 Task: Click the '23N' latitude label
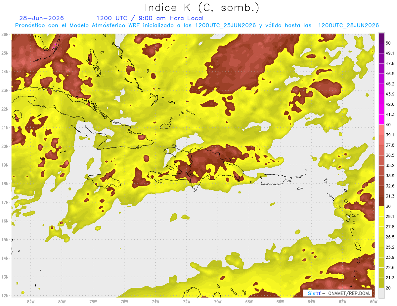[x=5, y=90]
